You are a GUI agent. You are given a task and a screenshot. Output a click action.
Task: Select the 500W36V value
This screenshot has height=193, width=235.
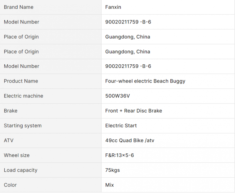117,96
